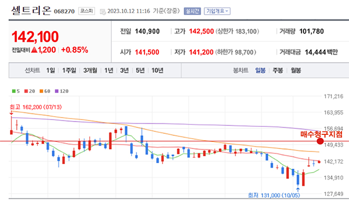
Task: Click the stock code 068270
Action: point(64,11)
